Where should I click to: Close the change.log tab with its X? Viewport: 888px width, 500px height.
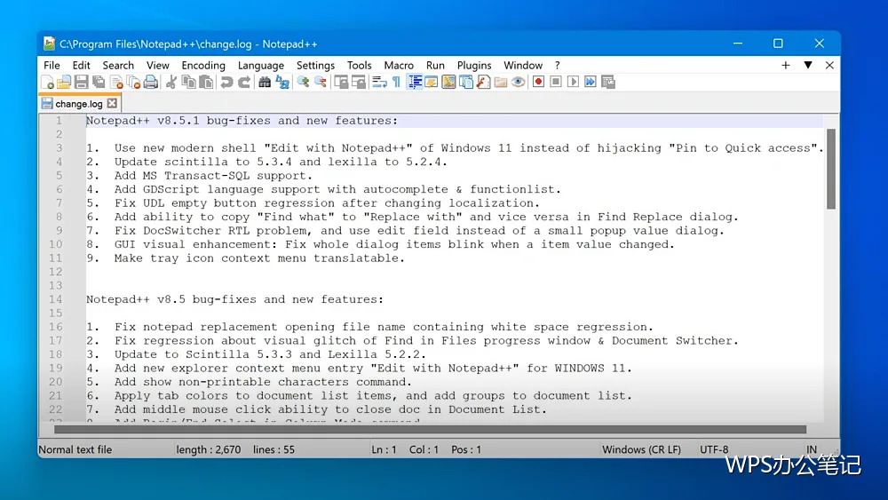112,103
